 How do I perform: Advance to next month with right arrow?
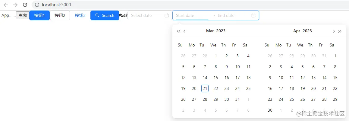click(334, 31)
